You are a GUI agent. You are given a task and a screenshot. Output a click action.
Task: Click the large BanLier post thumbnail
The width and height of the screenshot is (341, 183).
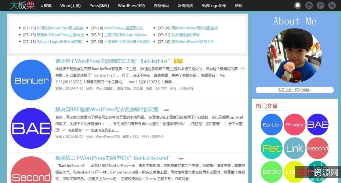31,80
